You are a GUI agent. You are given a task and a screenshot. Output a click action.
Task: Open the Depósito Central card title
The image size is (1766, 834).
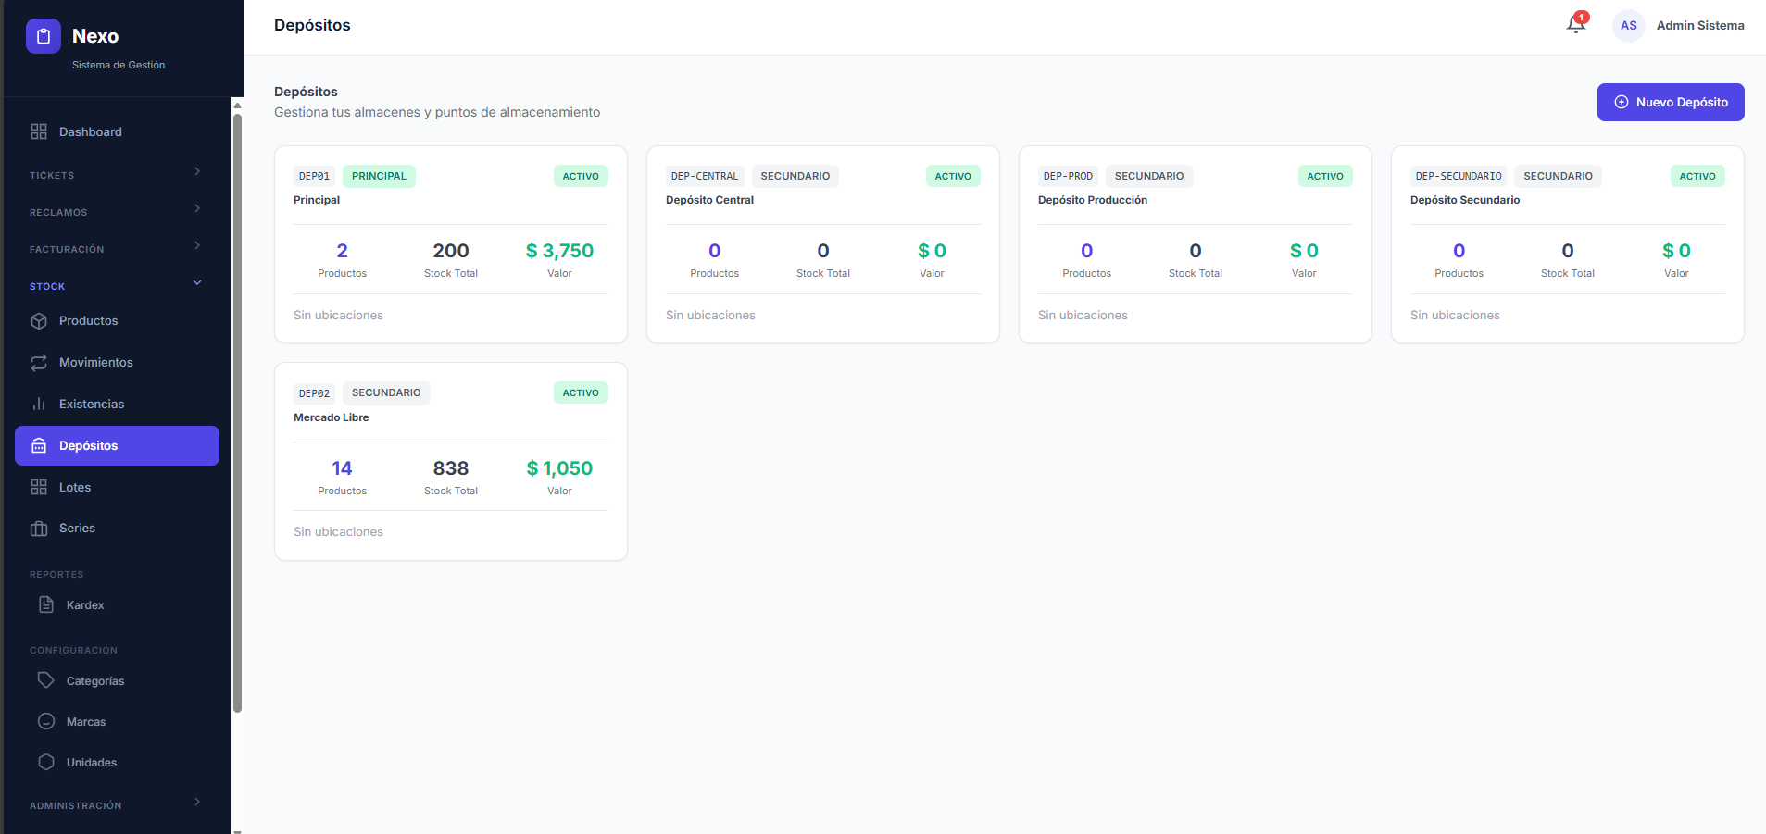coord(709,200)
